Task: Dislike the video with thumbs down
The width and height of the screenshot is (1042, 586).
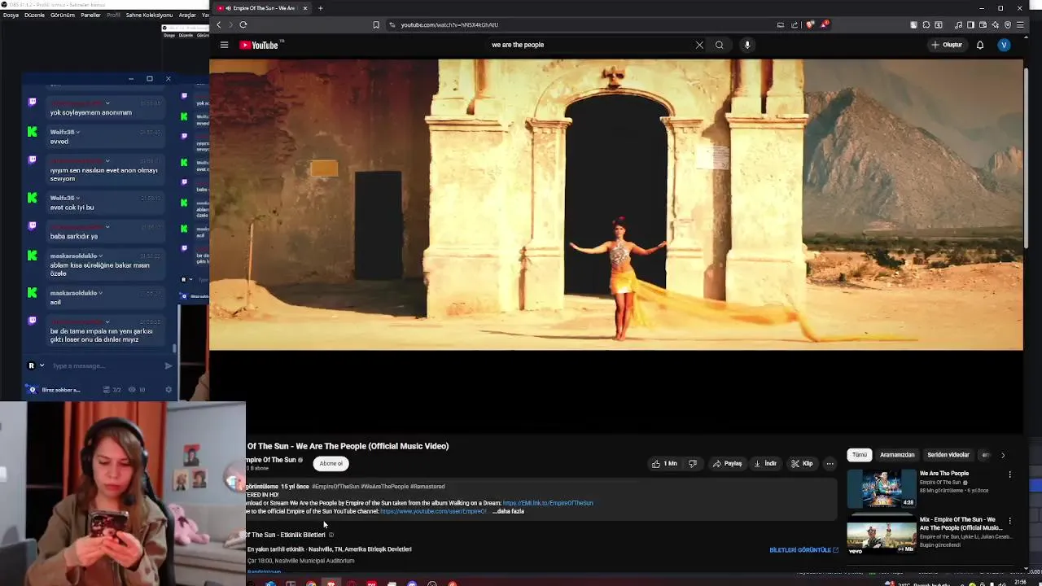Action: 693,463
